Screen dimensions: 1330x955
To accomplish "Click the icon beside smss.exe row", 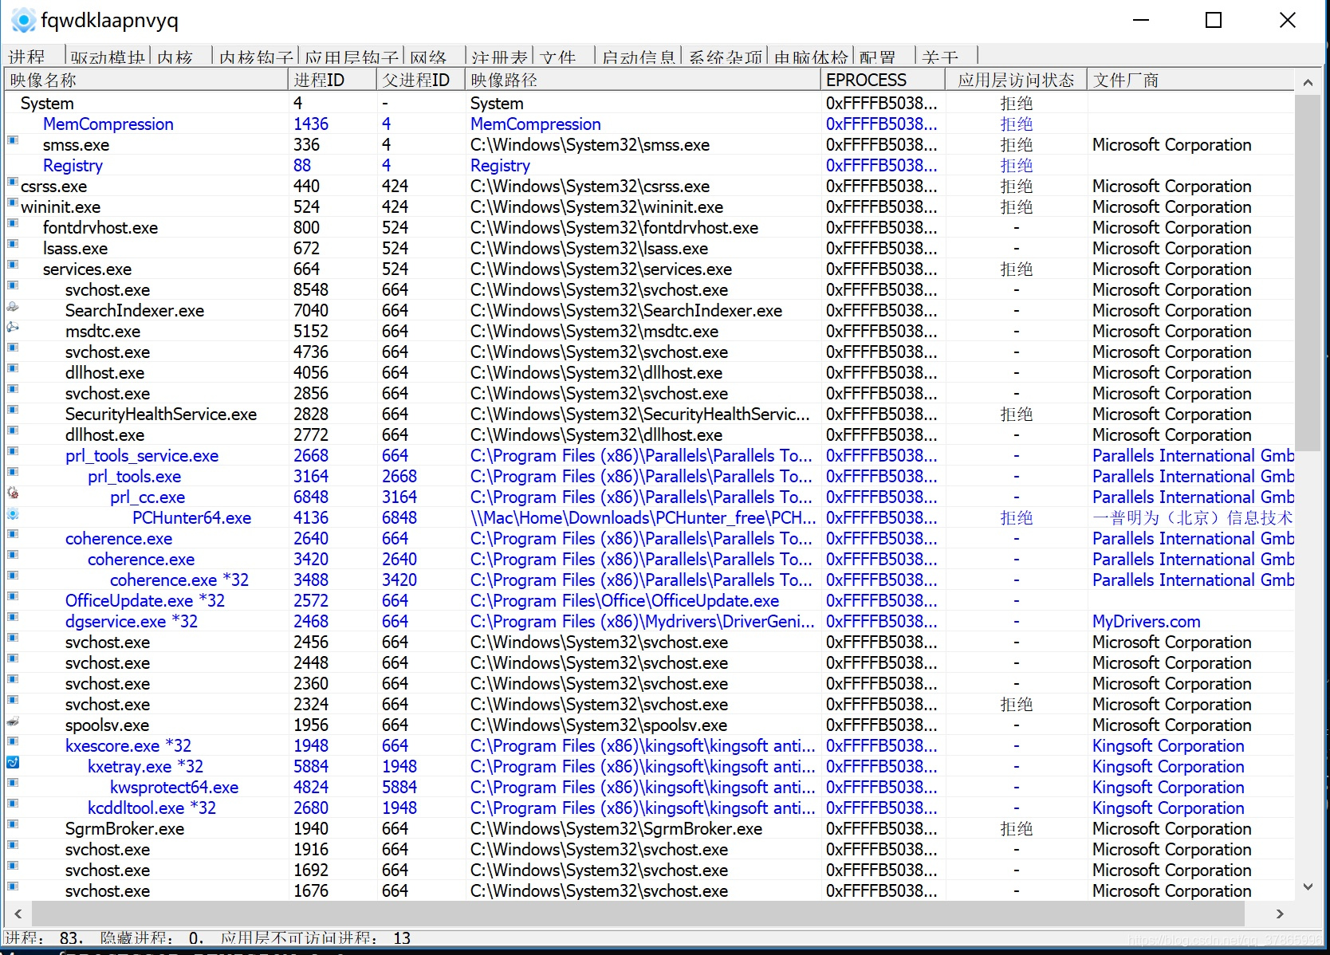I will [x=13, y=140].
